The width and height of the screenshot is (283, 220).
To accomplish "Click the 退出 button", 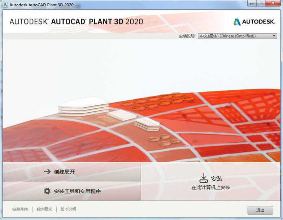I will coord(260,210).
